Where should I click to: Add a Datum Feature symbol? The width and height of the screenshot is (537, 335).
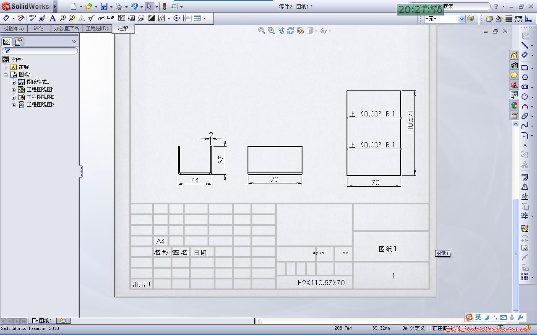pyautogui.click(x=131, y=18)
